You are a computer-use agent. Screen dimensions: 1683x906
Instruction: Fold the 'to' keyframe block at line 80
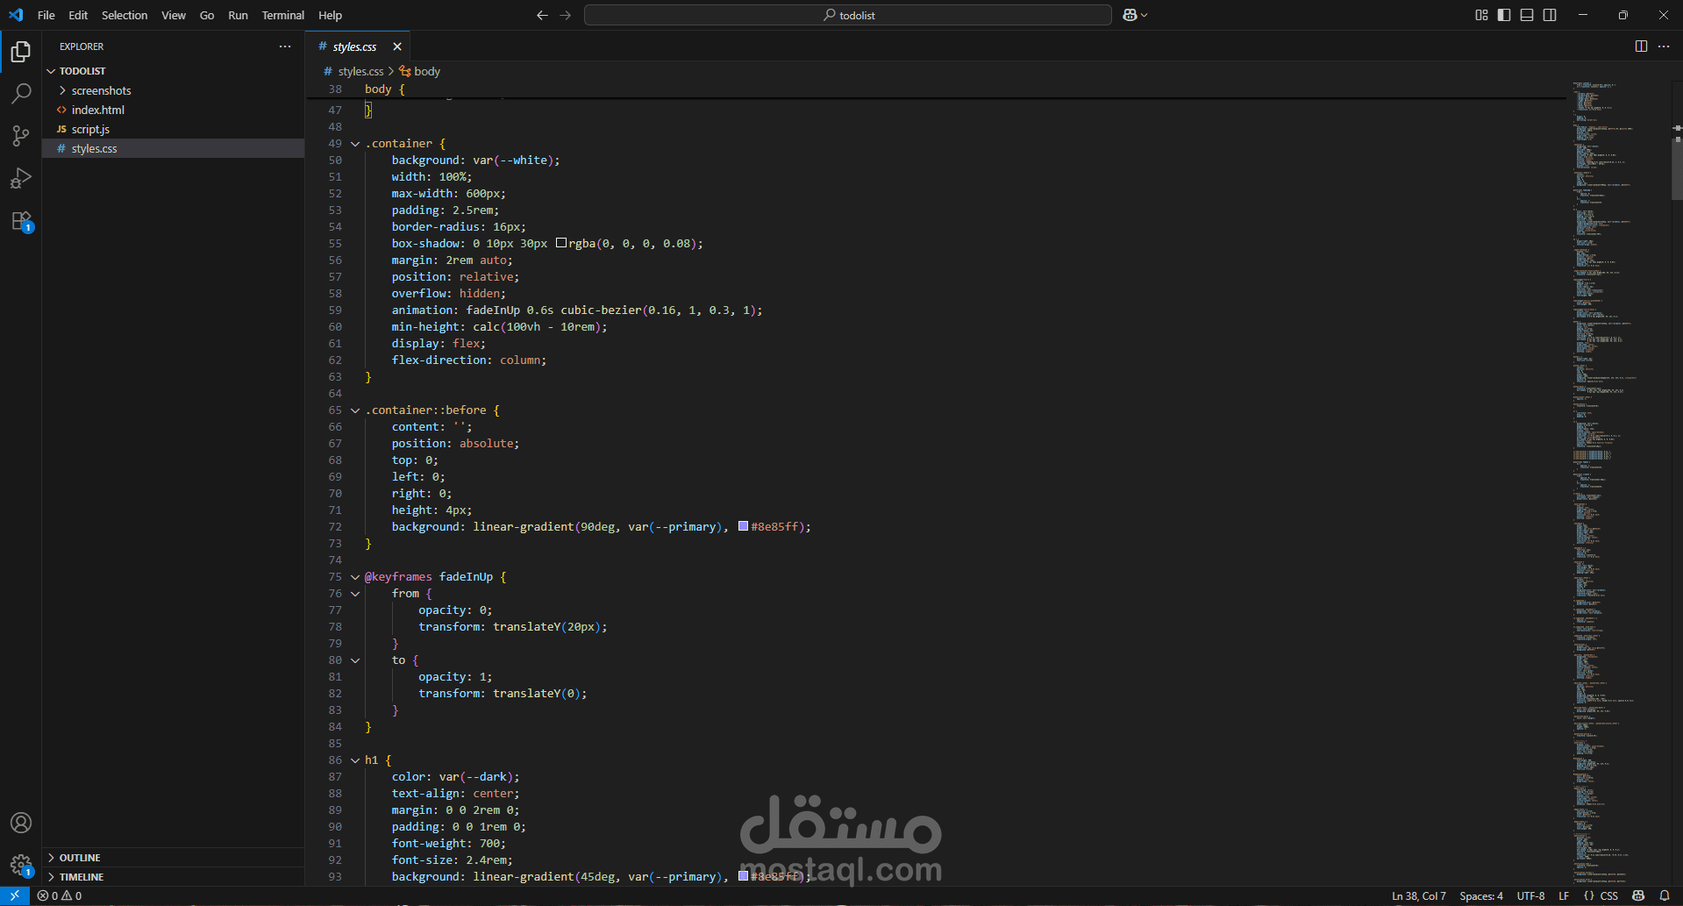[x=355, y=660]
